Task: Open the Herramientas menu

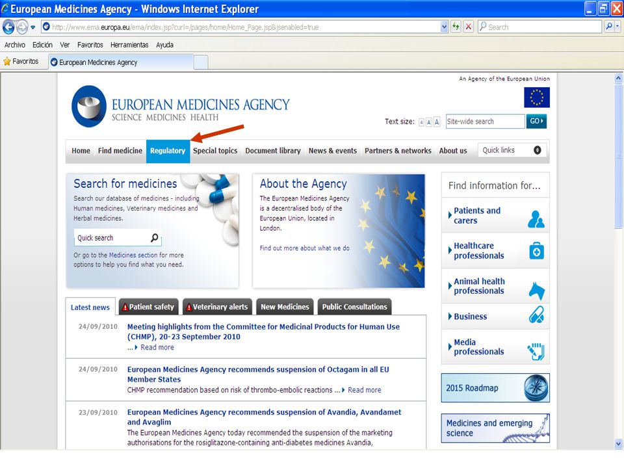Action: pos(129,45)
